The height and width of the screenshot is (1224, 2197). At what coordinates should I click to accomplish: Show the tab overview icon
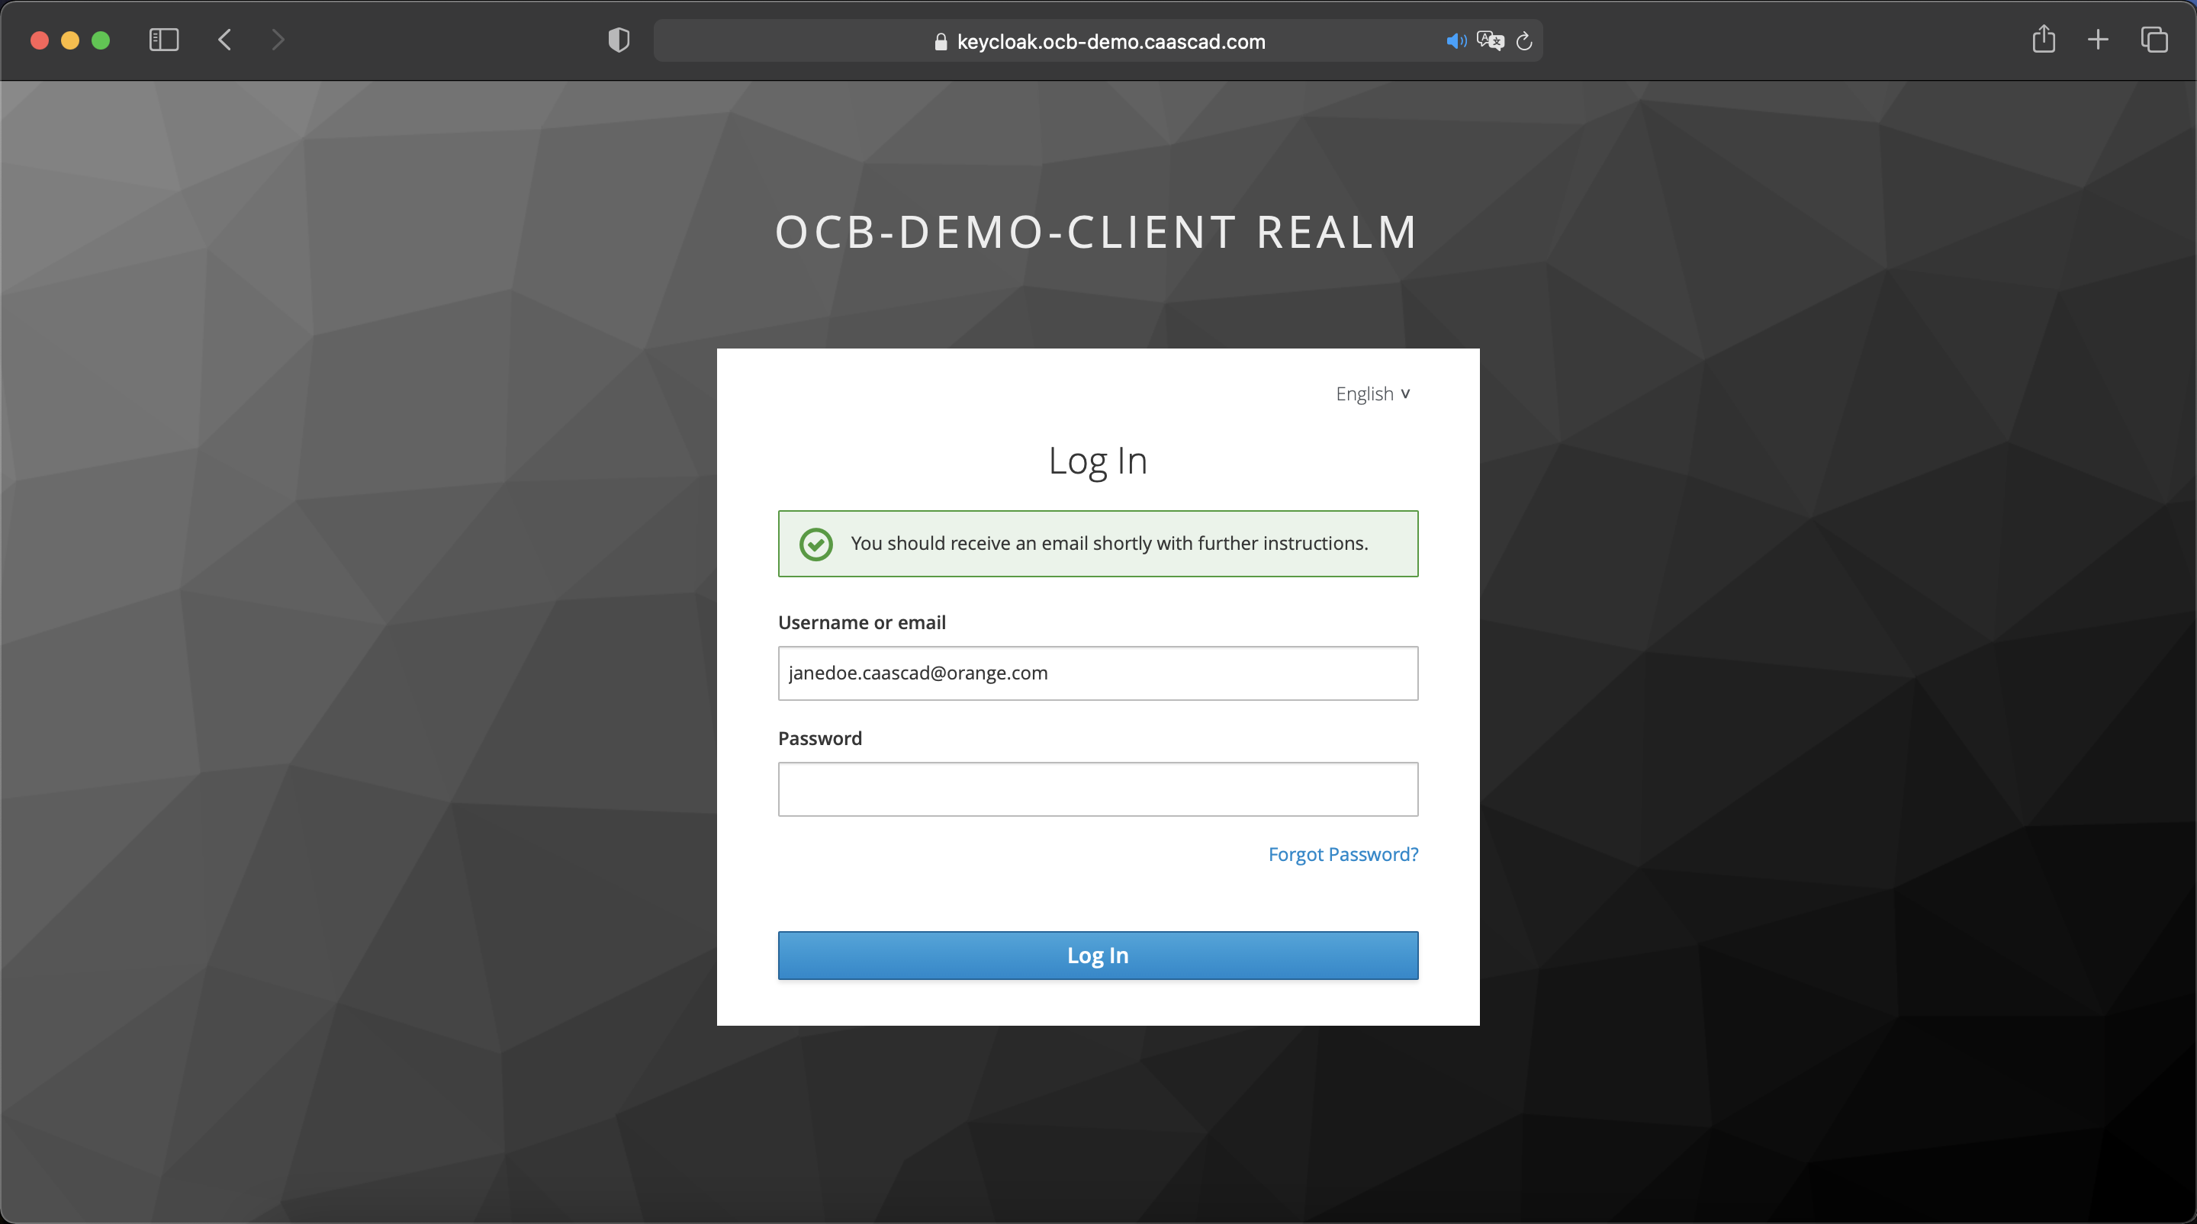click(x=2154, y=40)
